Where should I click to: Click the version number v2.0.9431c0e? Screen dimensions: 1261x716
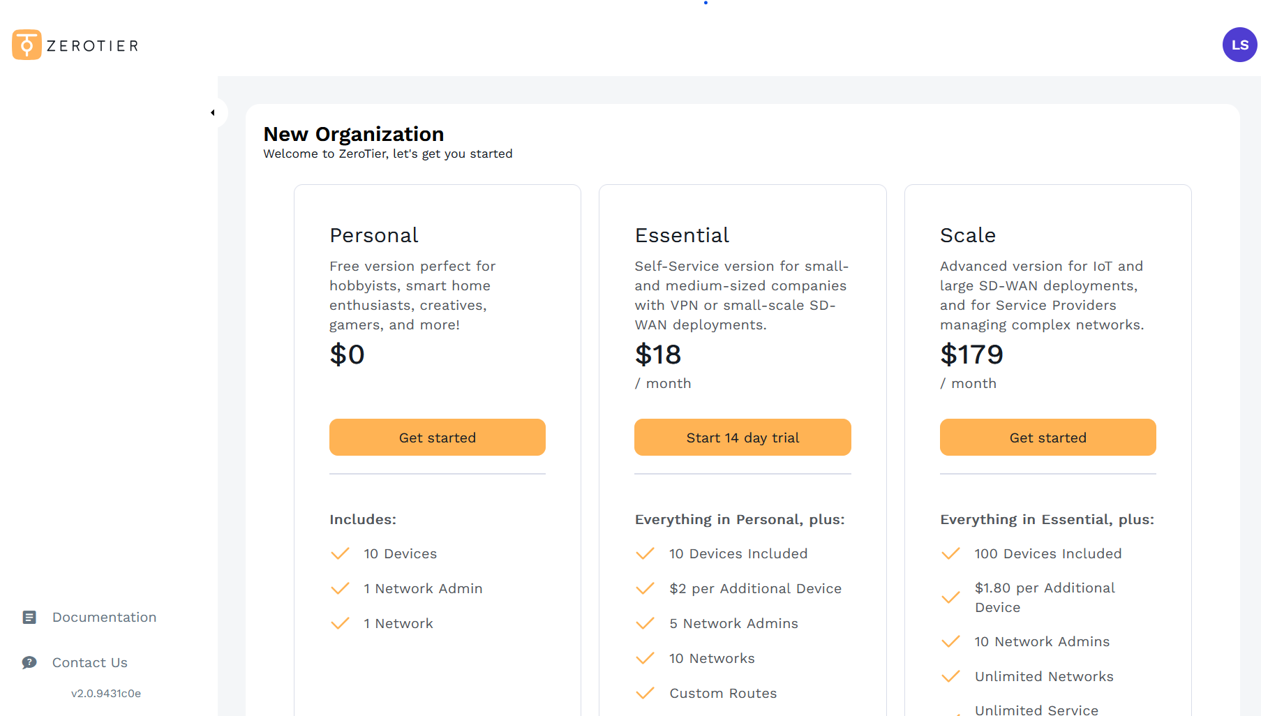pos(106,694)
